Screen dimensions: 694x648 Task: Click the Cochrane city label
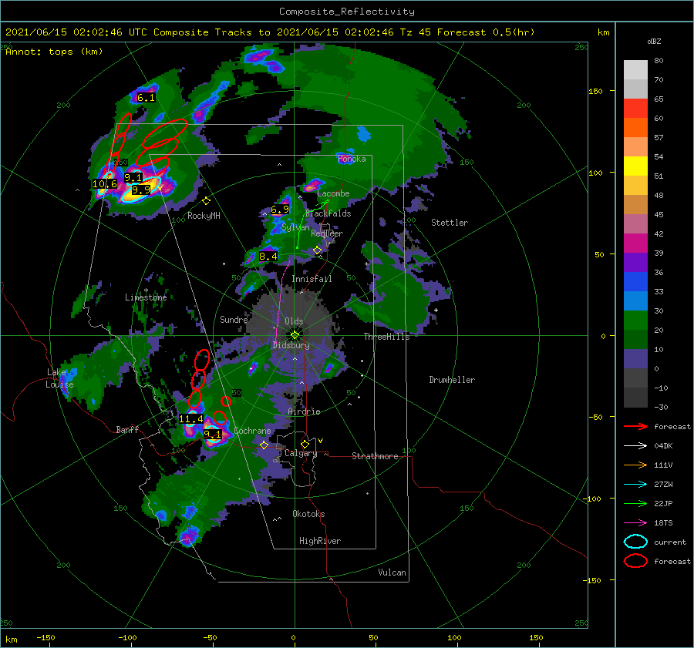(x=252, y=431)
